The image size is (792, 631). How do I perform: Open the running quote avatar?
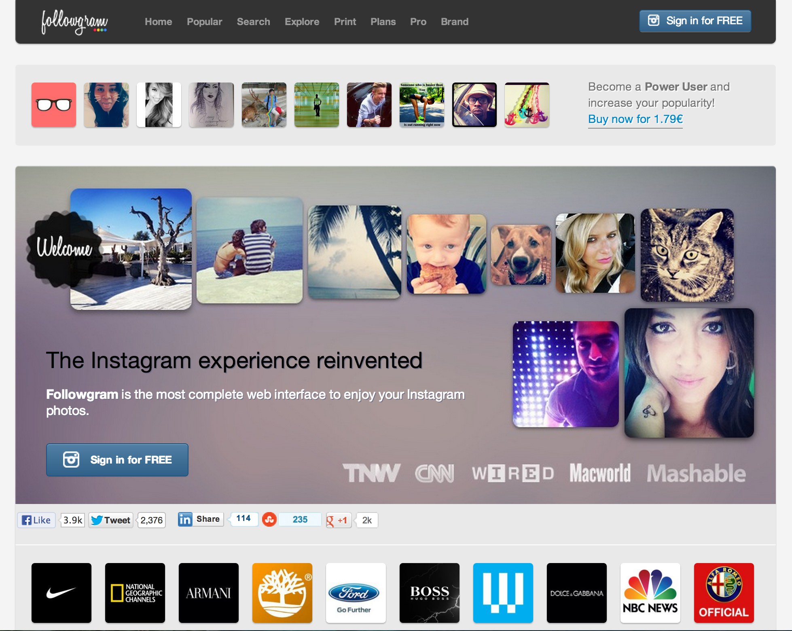point(422,105)
